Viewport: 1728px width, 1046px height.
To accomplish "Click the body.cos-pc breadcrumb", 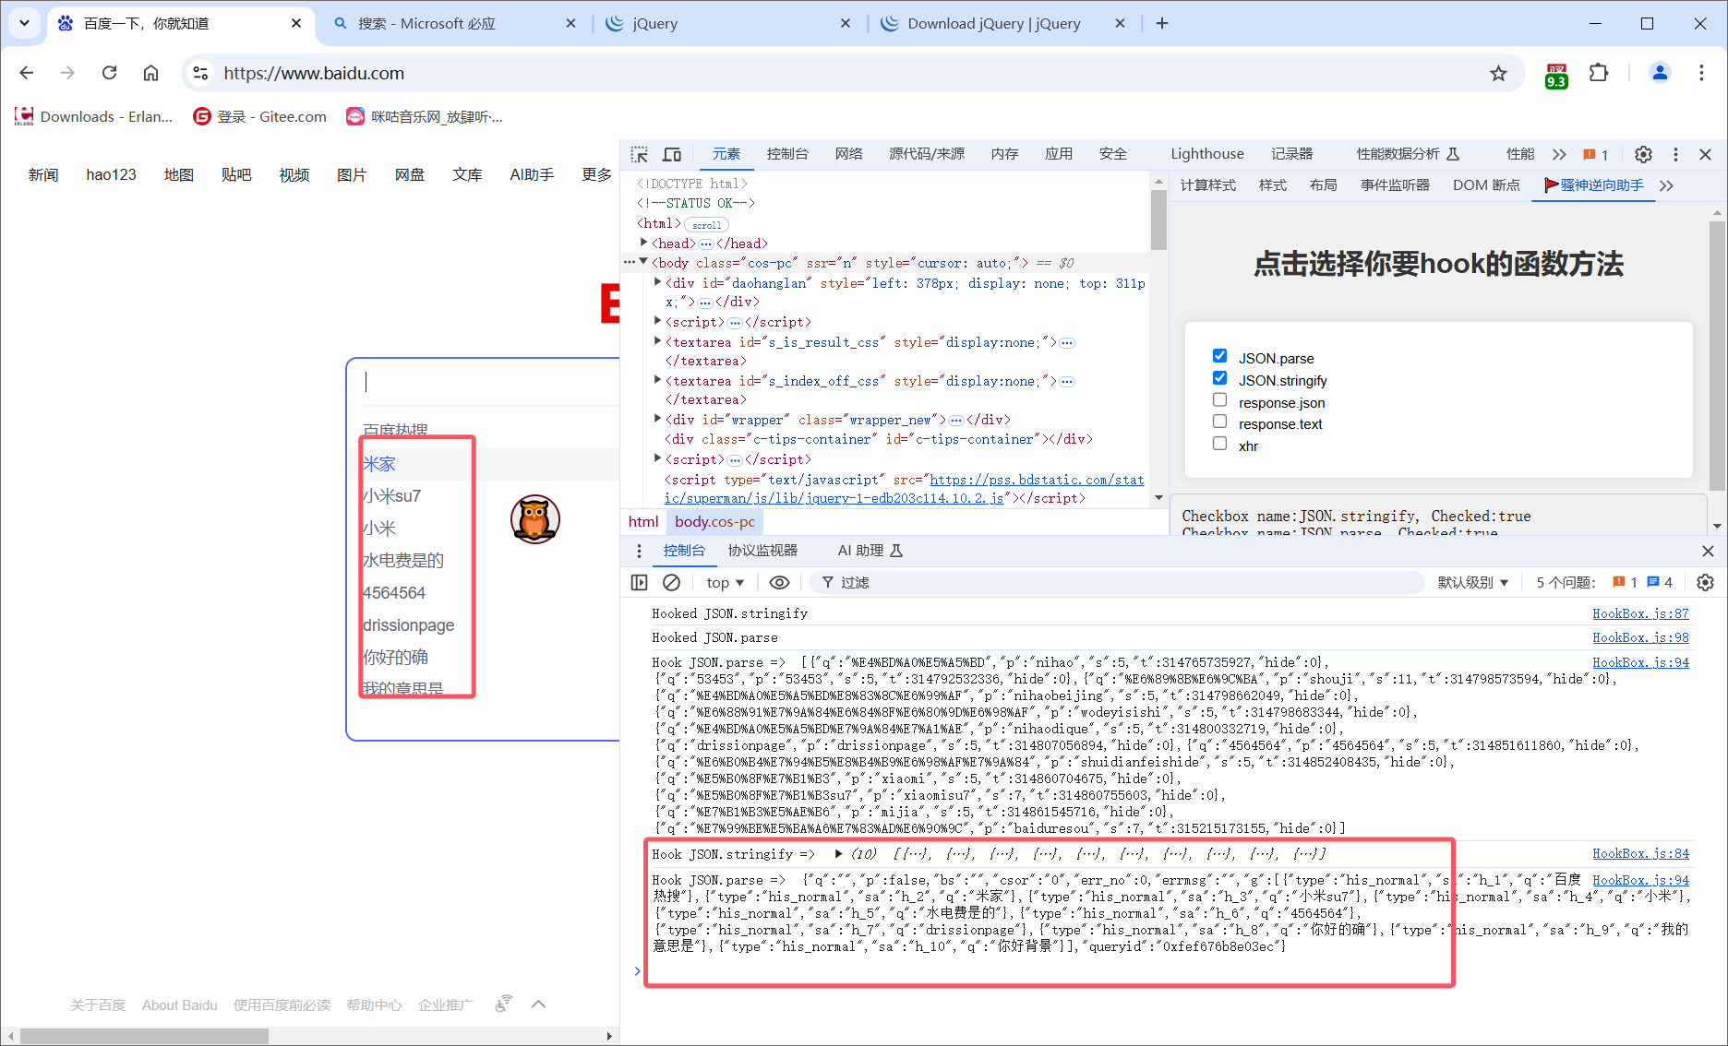I will click(714, 521).
